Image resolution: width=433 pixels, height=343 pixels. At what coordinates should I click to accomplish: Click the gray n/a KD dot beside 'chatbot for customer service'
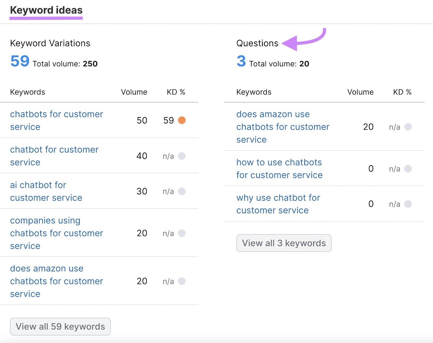(182, 156)
